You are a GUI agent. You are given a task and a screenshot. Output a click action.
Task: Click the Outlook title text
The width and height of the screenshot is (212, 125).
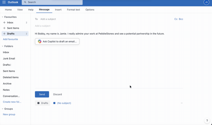[x=13, y=2]
